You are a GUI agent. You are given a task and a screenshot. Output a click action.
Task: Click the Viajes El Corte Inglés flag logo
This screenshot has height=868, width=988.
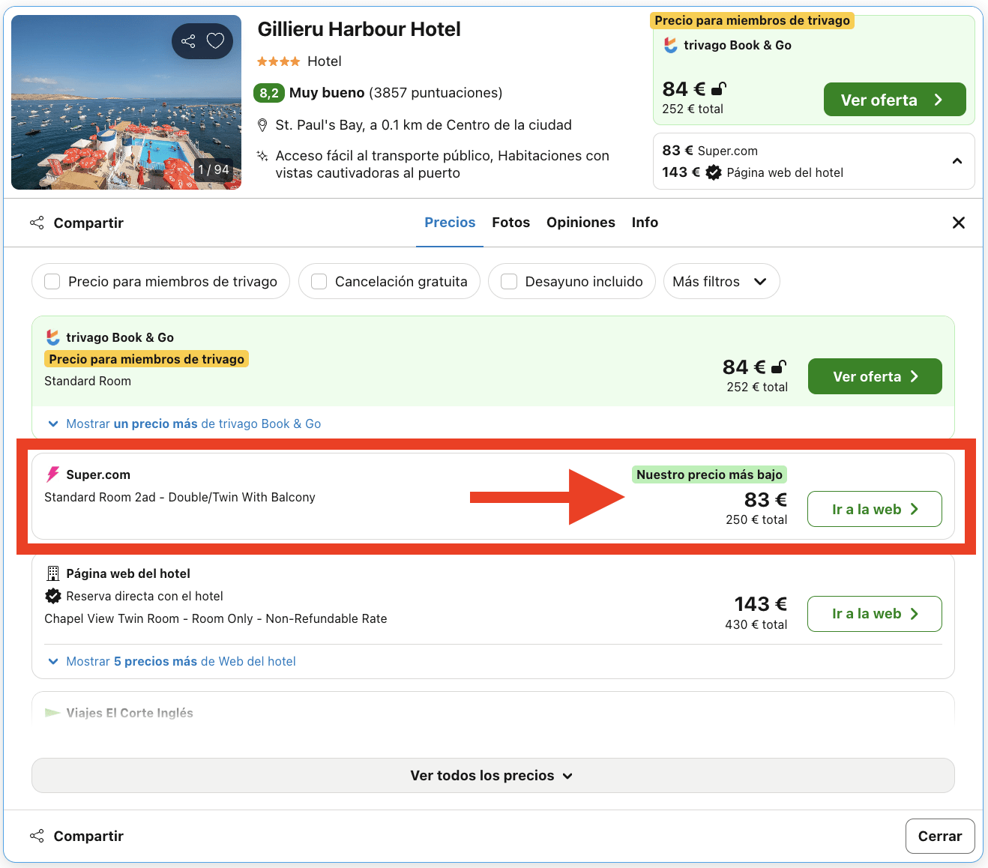pyautogui.click(x=52, y=713)
